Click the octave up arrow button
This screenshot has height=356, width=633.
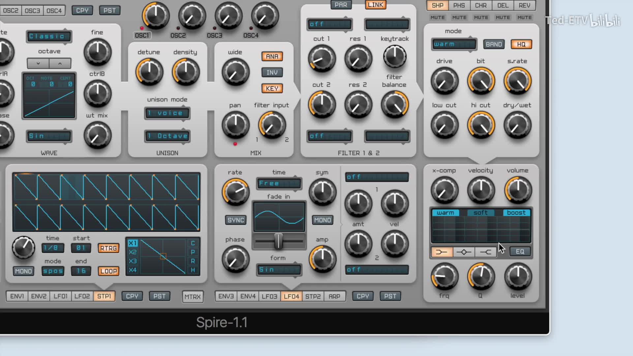coord(60,63)
